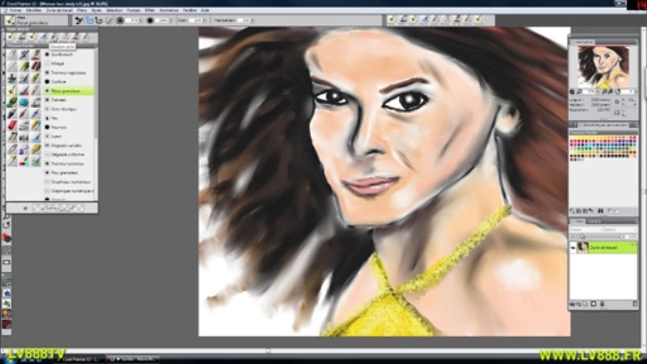Click the brush size circle preview
647x364 pixels.
coord(120,20)
